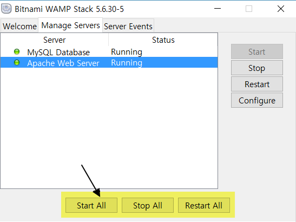The width and height of the screenshot is (296, 222).
Task: Switch to the Welcome tab
Action: (x=19, y=26)
